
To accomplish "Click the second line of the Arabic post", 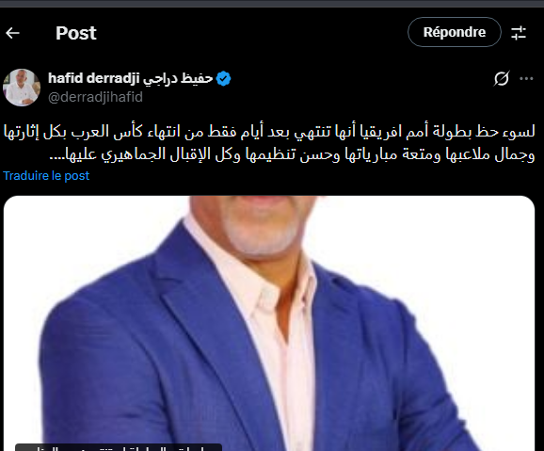I will (292, 154).
